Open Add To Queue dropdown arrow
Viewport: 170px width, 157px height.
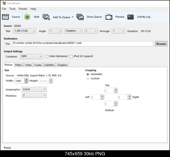[73, 17]
